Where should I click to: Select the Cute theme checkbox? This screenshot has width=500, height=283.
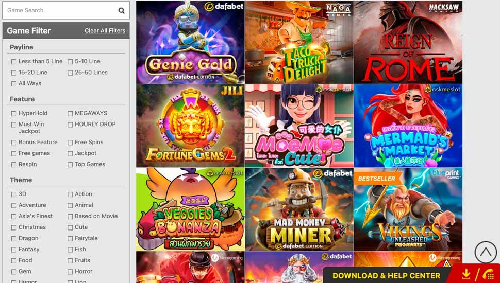click(x=70, y=227)
